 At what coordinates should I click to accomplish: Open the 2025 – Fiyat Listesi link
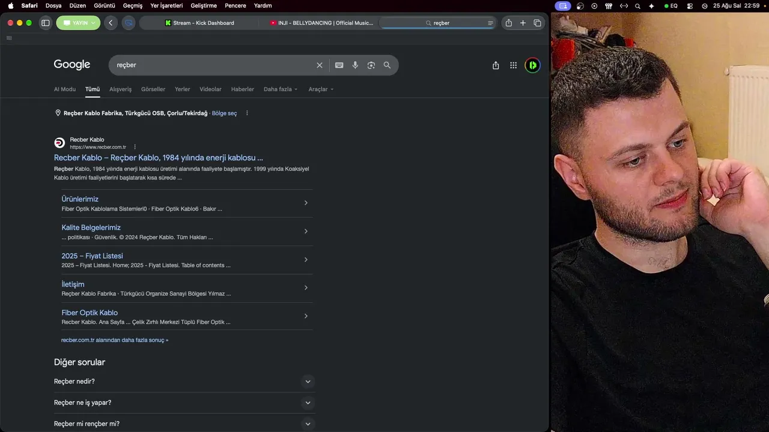[92, 256]
